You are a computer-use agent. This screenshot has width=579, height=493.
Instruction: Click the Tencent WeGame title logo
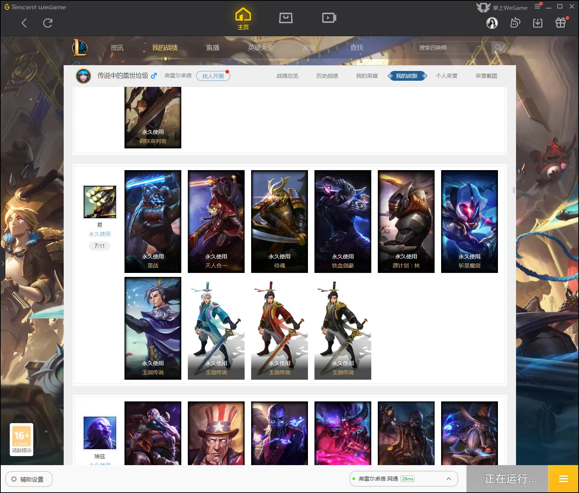(35, 7)
